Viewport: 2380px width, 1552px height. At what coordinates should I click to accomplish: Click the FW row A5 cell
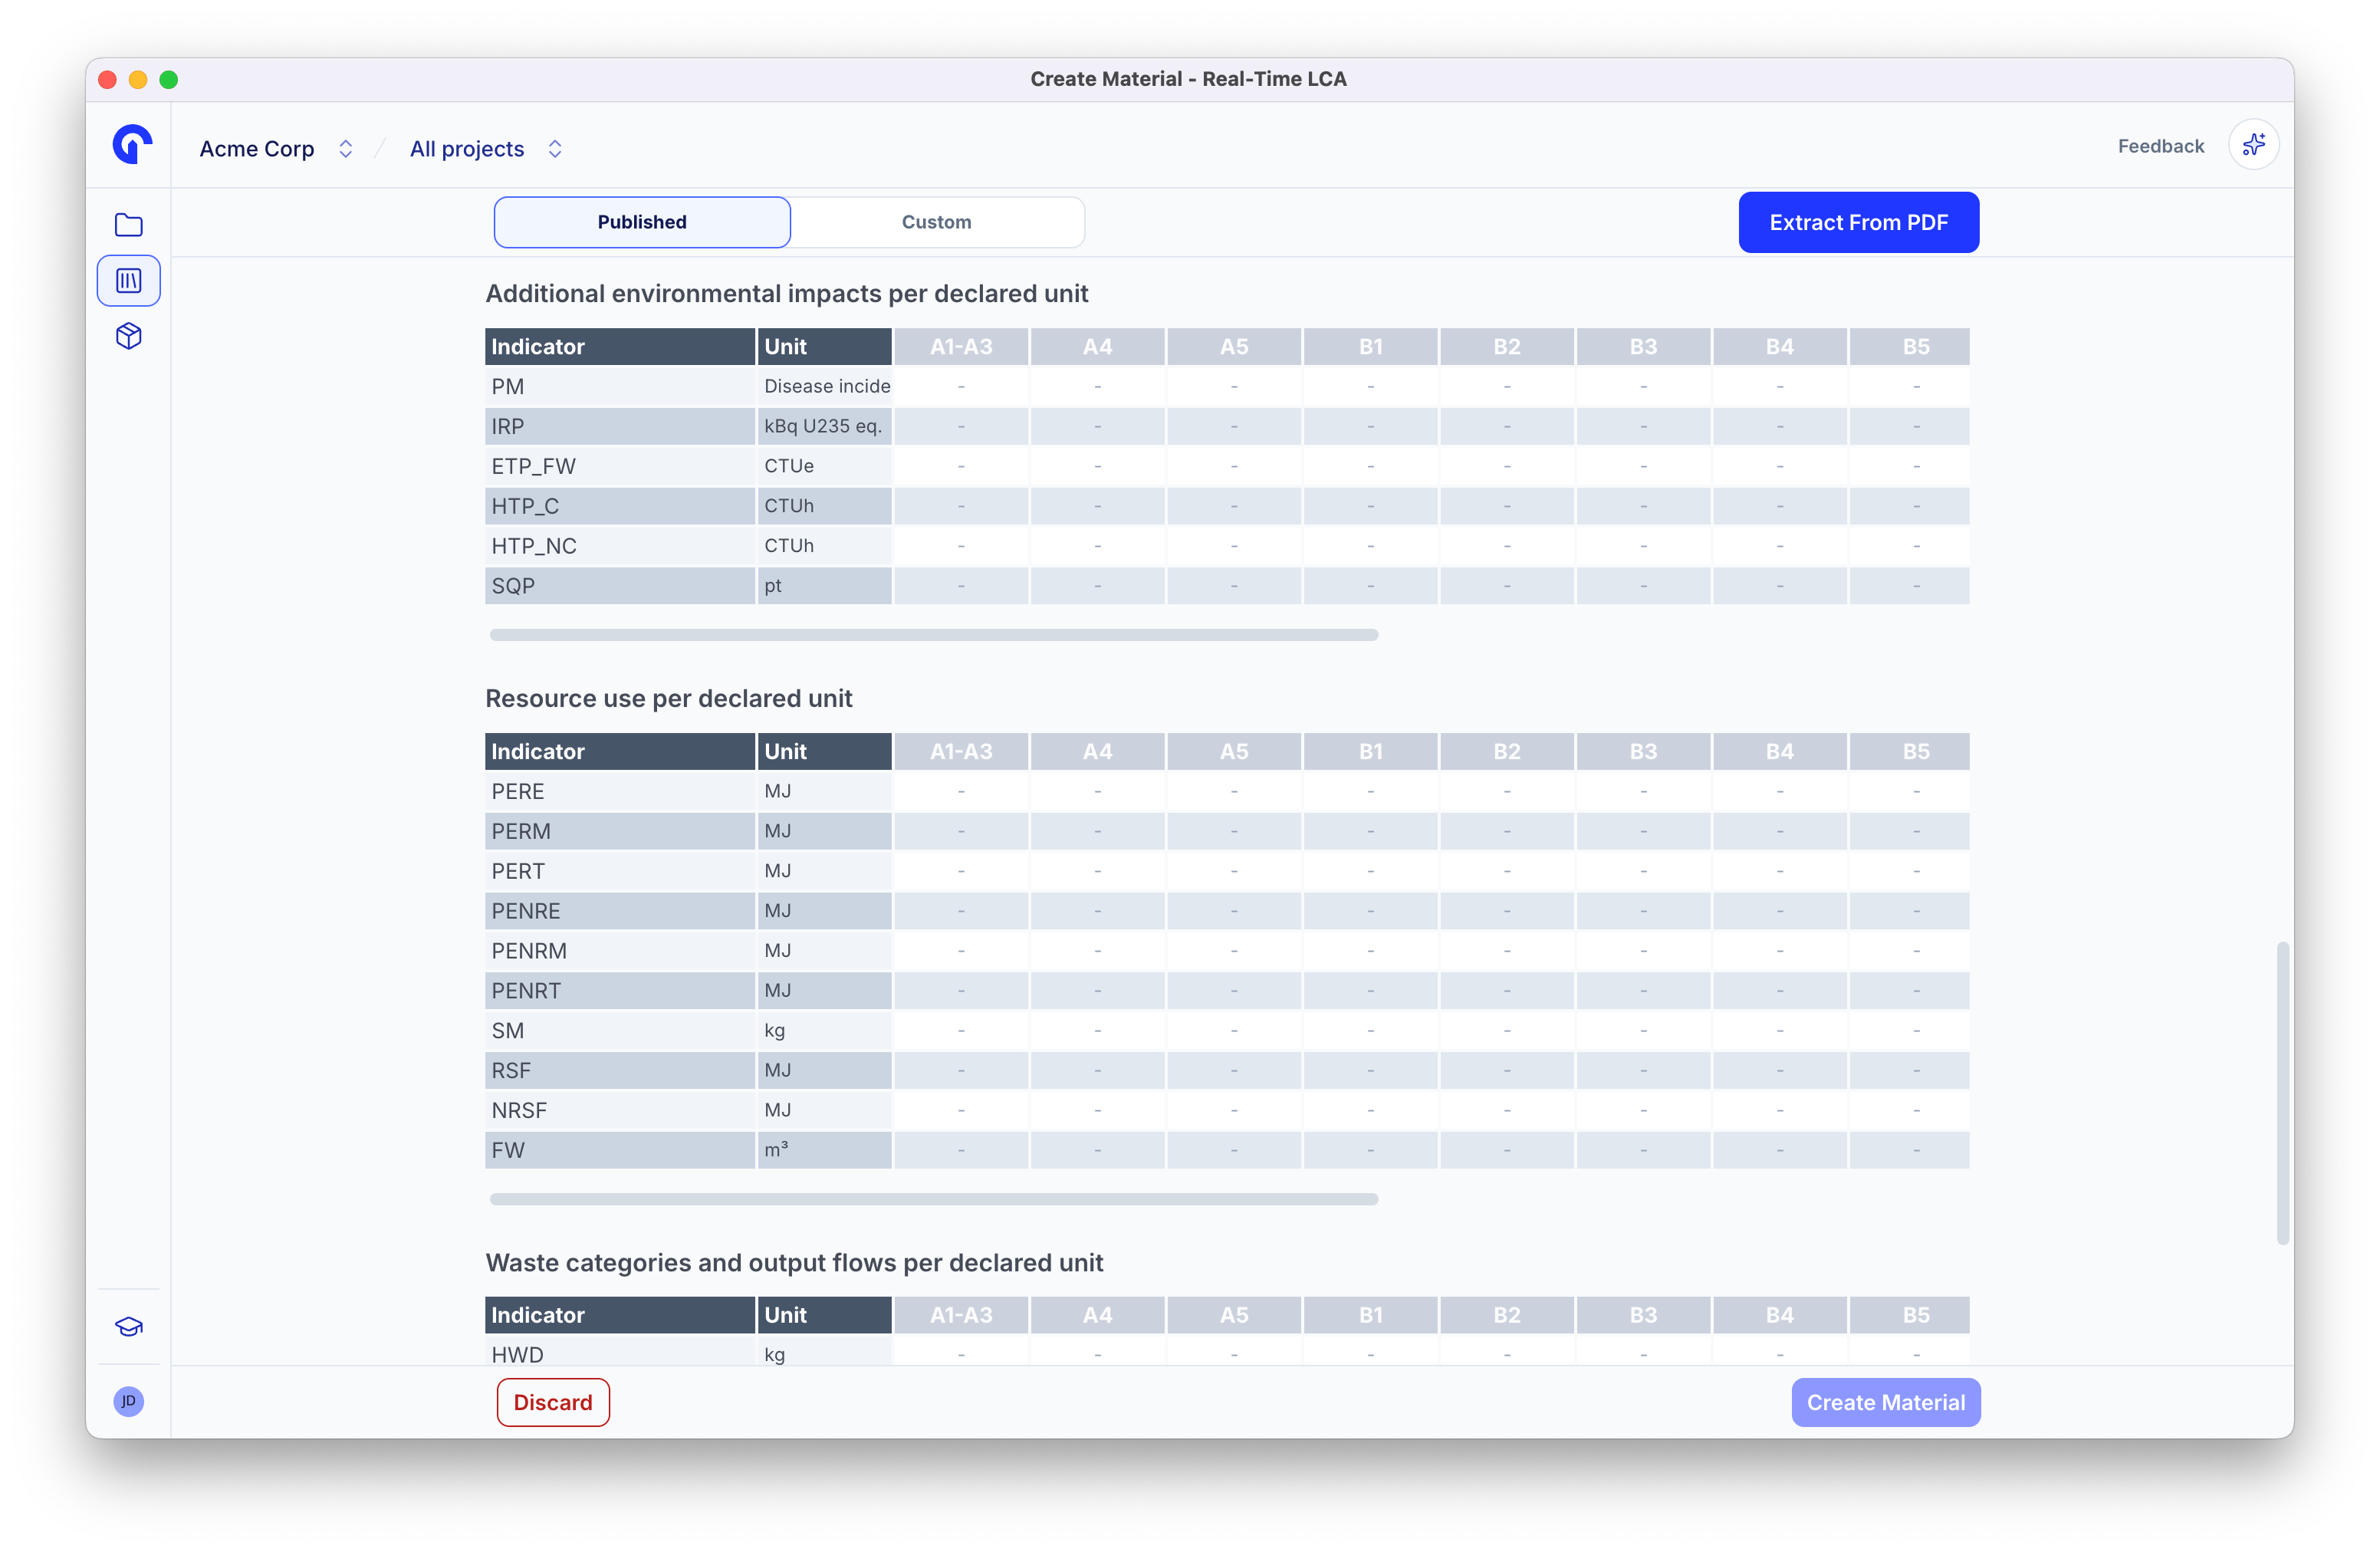pos(1234,1151)
